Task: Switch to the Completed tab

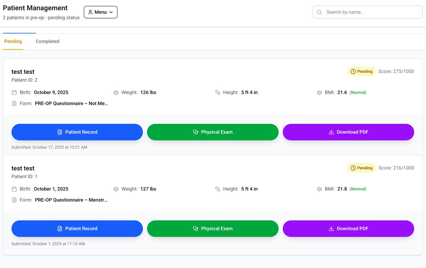Action: coord(47,41)
